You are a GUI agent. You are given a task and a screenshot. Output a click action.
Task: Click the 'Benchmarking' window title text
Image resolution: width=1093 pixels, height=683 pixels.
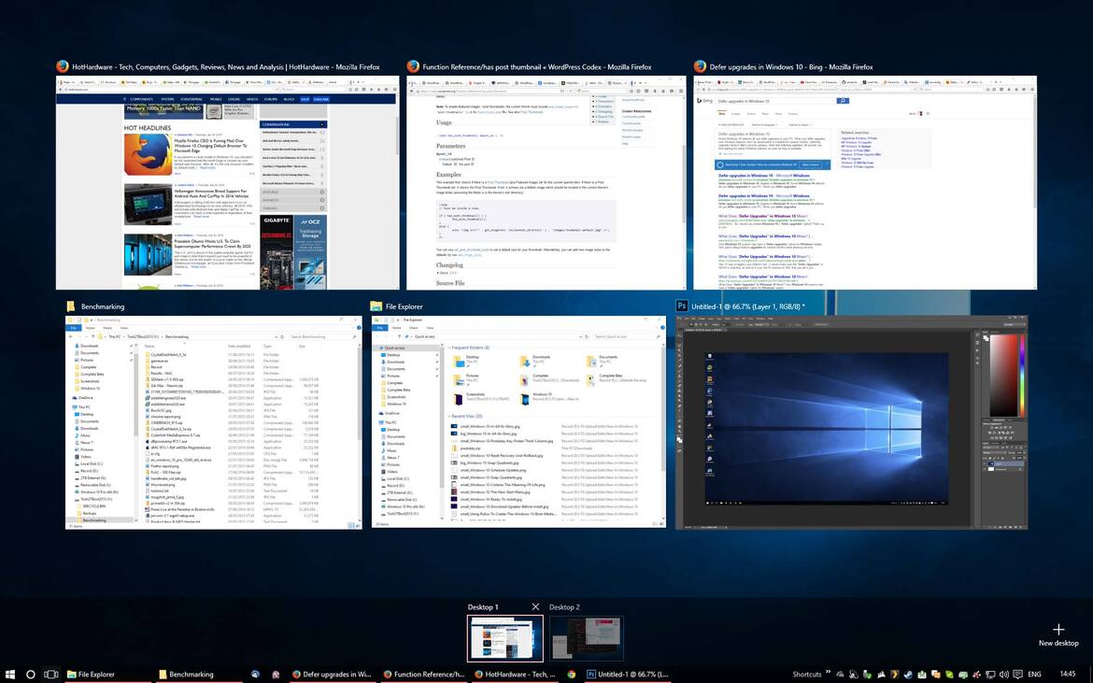[x=103, y=306]
